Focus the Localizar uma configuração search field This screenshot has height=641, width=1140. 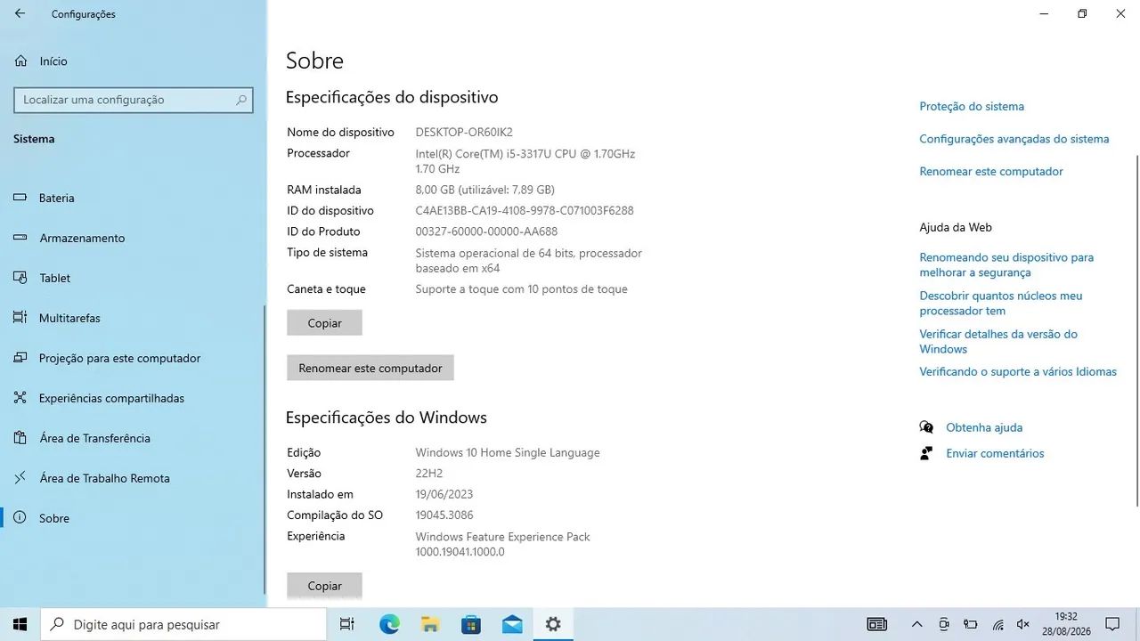click(x=134, y=101)
